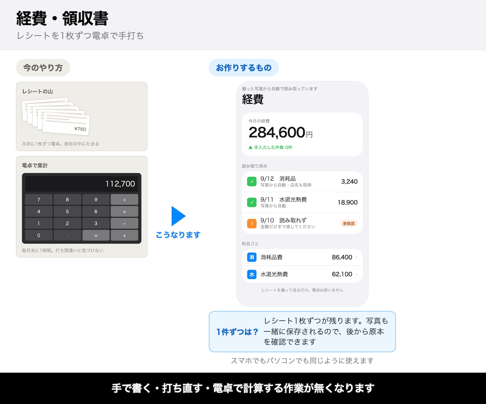
Task: Click the calculator divide key
Action: pos(125,200)
